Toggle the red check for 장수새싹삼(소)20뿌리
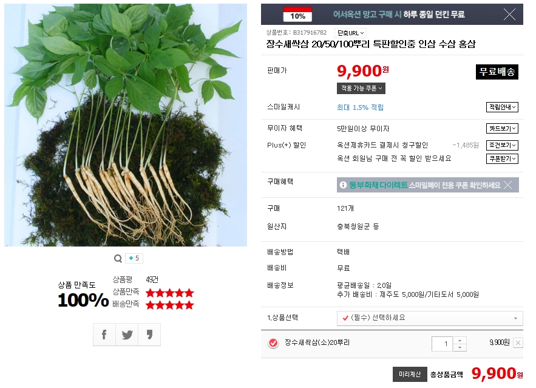The image size is (536, 388). click(273, 343)
